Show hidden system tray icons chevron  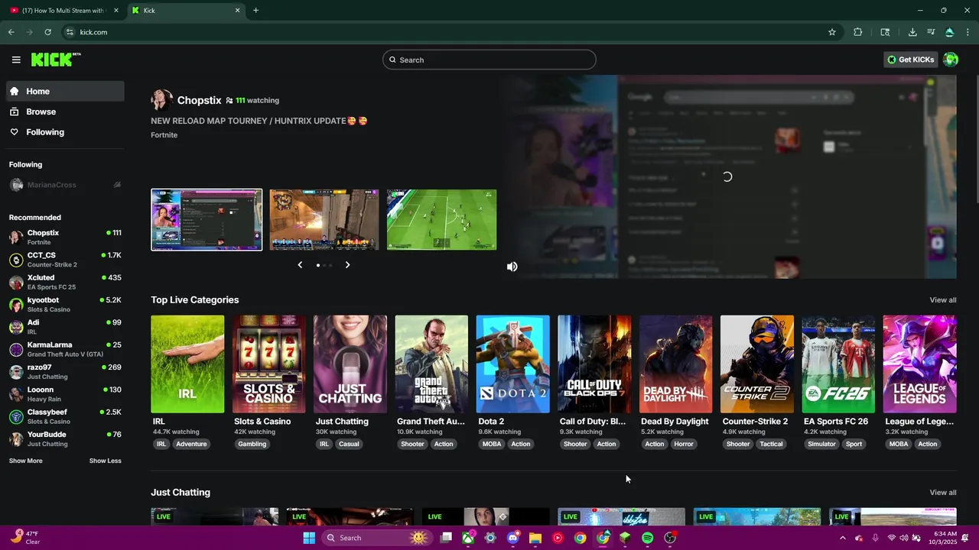(x=842, y=538)
